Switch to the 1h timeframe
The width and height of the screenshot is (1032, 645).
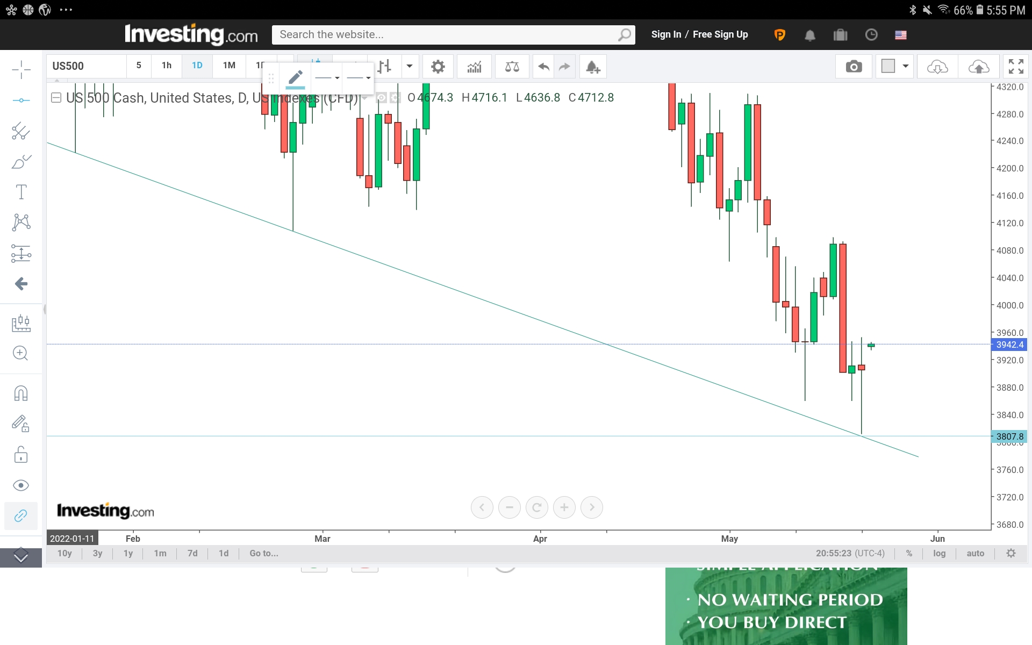point(167,66)
